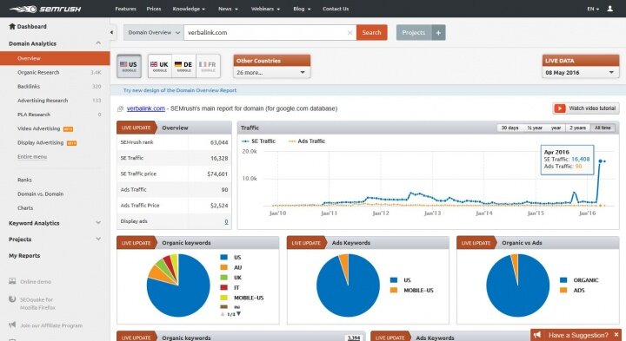Open the EN language dropdown

pos(593,9)
